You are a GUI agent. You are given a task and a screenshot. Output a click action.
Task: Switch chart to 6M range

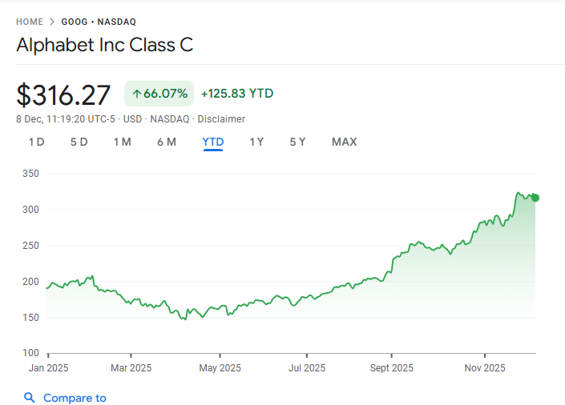pyautogui.click(x=167, y=142)
